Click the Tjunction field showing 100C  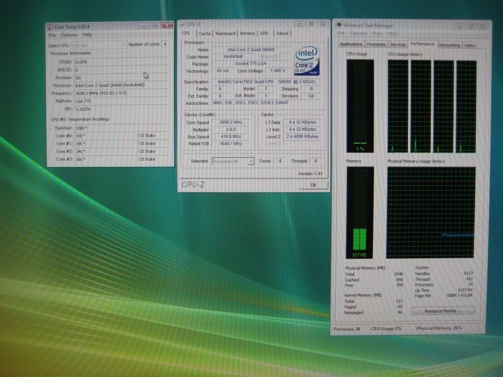tap(121, 128)
